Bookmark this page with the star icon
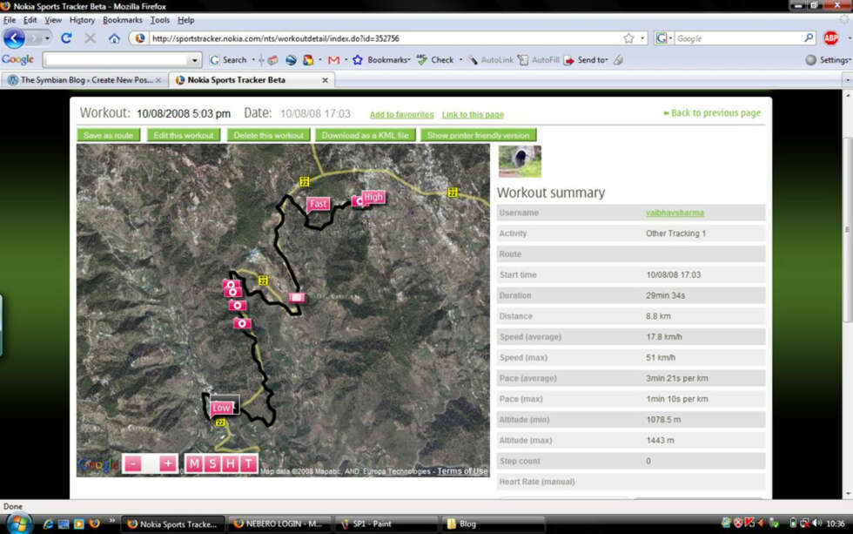This screenshot has width=853, height=534. 628,38
